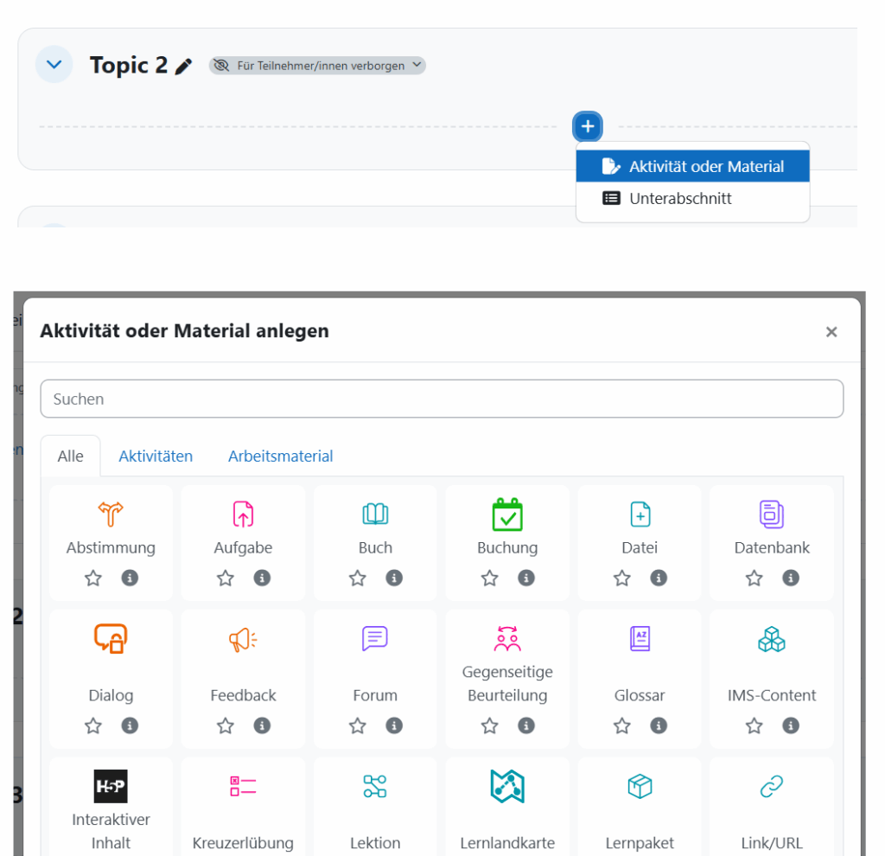Screen dimensions: 885x856
Task: Toggle favorite star for Forum
Action: [358, 726]
